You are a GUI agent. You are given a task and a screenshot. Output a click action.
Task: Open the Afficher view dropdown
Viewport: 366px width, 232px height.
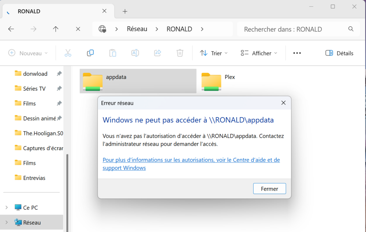259,53
